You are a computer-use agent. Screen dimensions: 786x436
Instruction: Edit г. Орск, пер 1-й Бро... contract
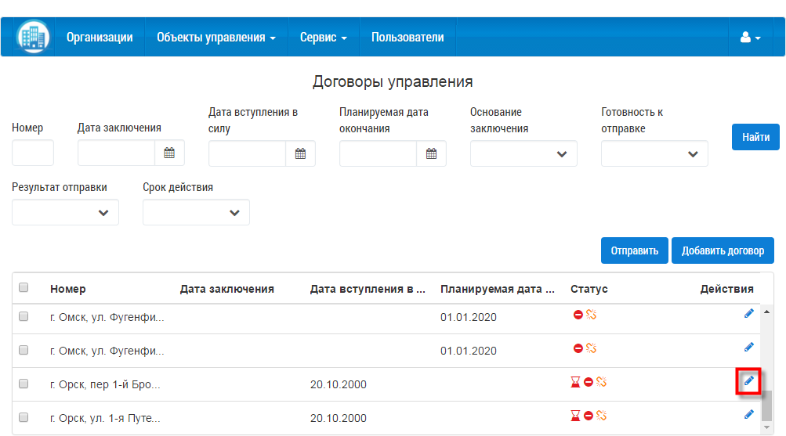[749, 381]
